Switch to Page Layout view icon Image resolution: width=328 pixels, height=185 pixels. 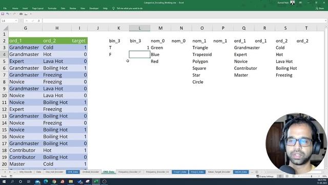287,176
